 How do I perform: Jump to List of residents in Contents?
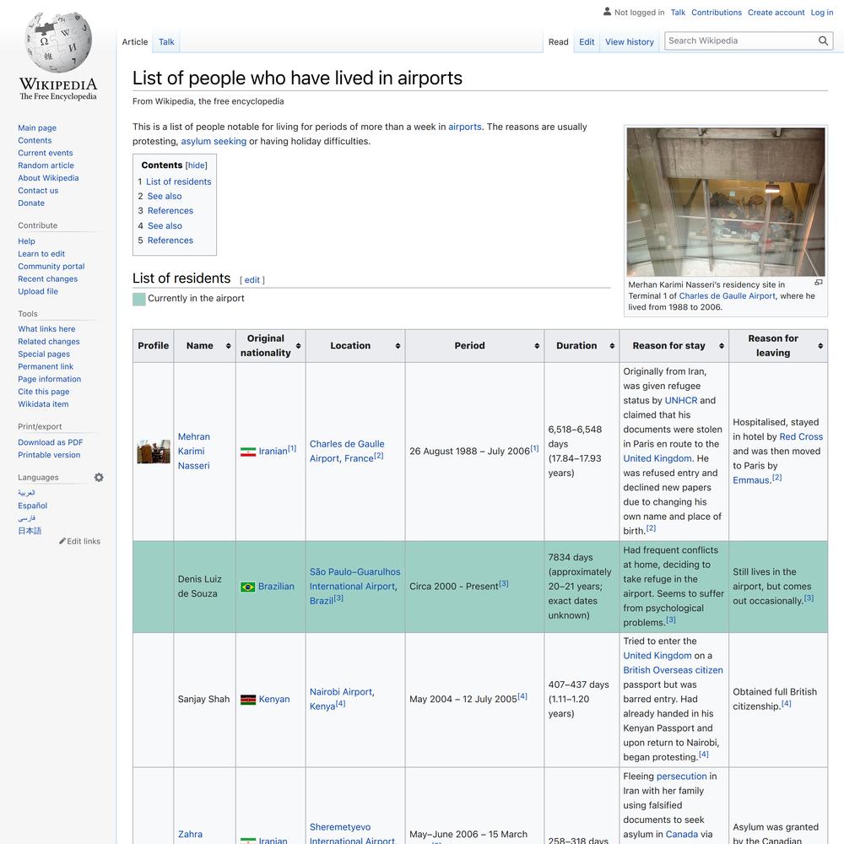point(179,182)
